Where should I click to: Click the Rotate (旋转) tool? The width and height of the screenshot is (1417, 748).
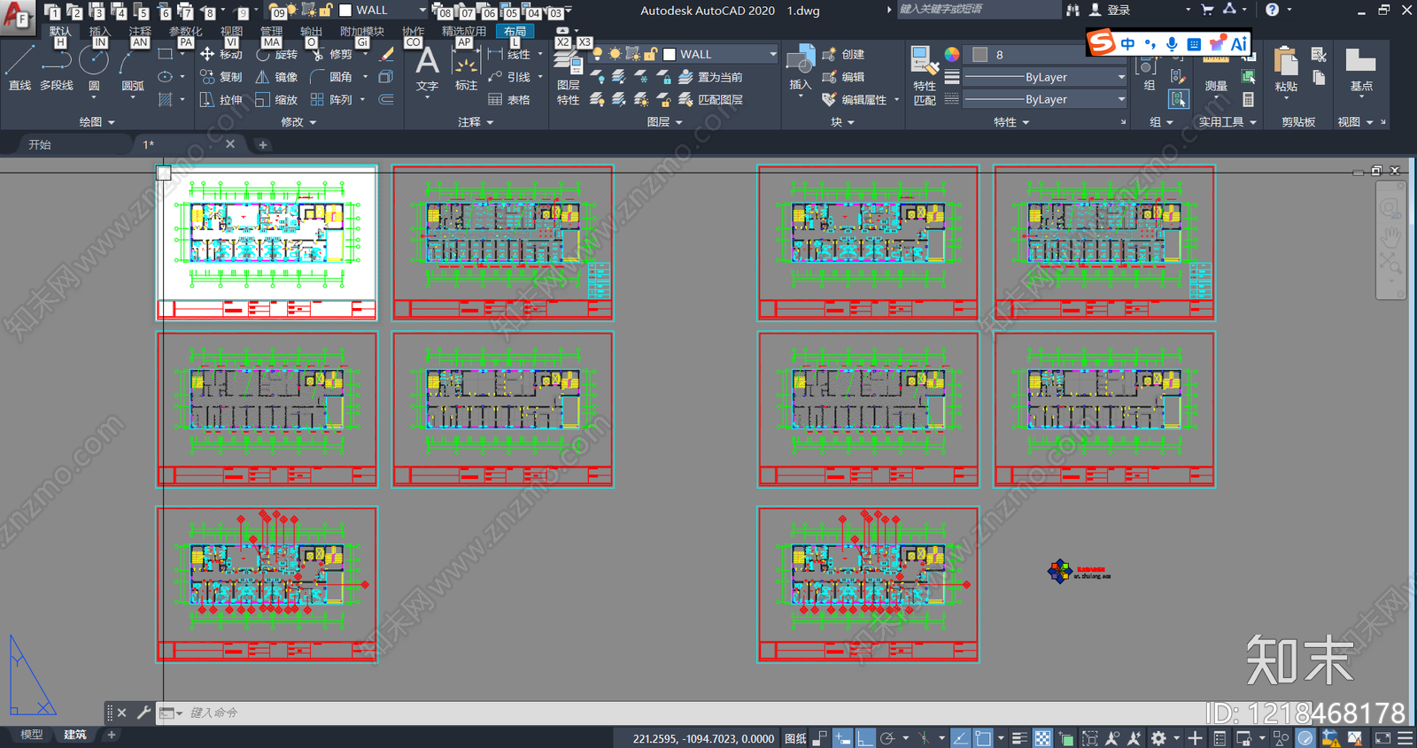277,55
